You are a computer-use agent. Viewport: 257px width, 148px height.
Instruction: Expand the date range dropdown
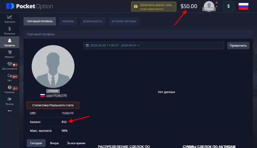138,46
